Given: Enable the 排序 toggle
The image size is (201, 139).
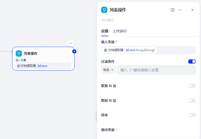Looking at the screenshot, I should pos(192,115).
